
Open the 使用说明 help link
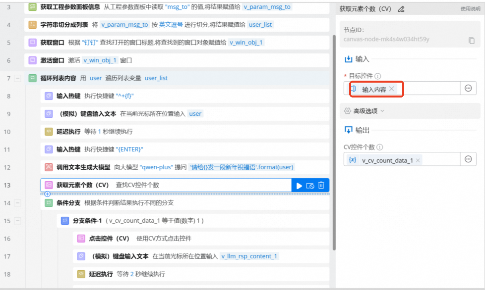[x=470, y=9]
